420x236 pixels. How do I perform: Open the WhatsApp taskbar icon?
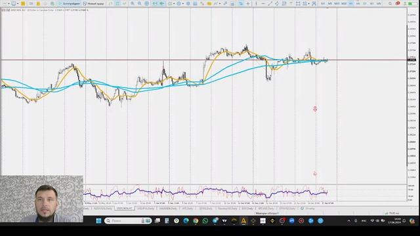tap(205, 221)
